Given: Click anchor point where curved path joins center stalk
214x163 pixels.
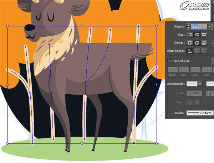Looking at the screenshot, I should click(85, 82).
